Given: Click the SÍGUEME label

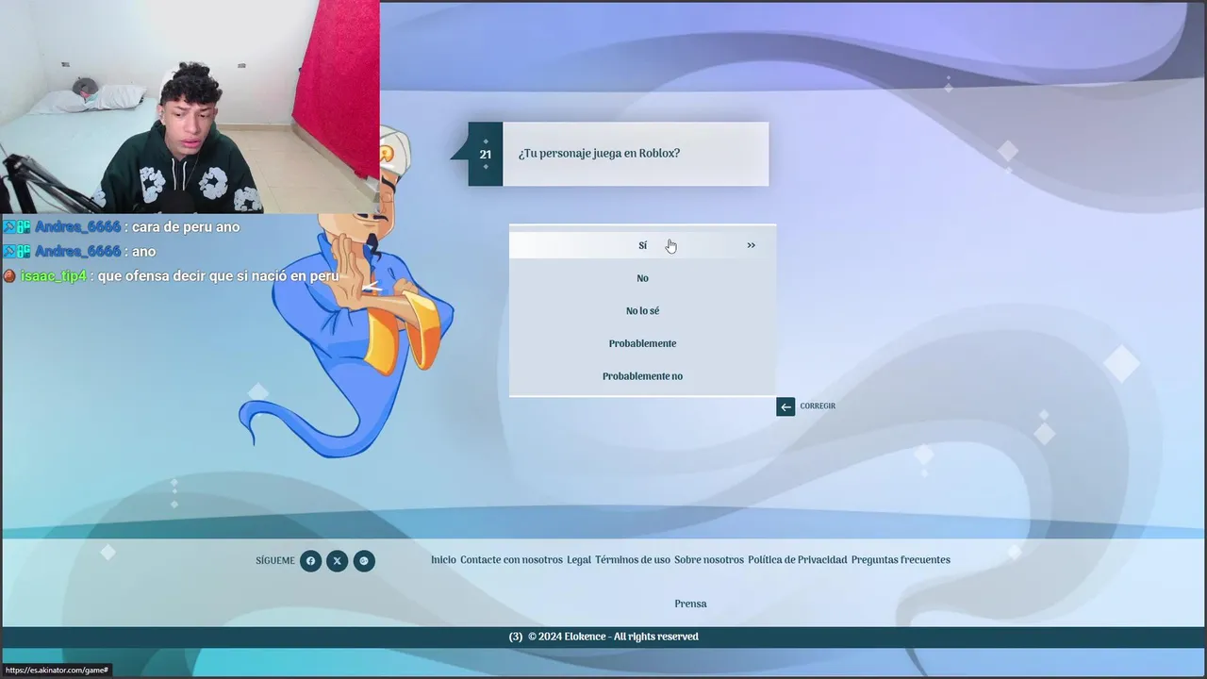Looking at the screenshot, I should tap(275, 561).
